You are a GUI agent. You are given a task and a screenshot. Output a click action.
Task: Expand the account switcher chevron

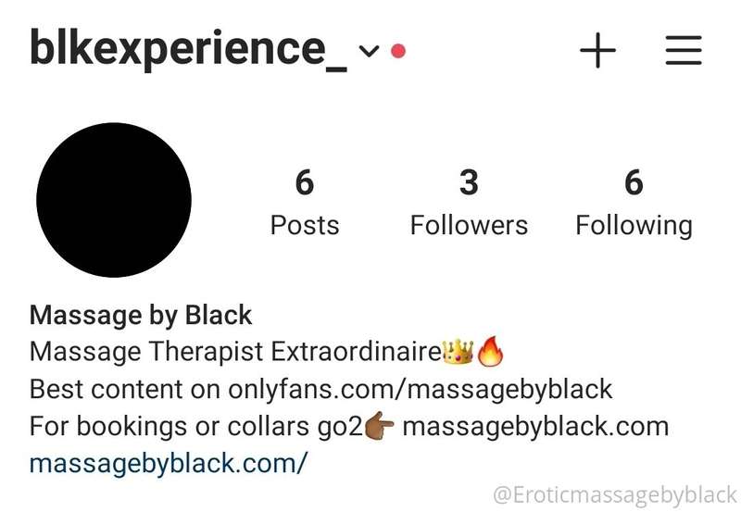(369, 50)
